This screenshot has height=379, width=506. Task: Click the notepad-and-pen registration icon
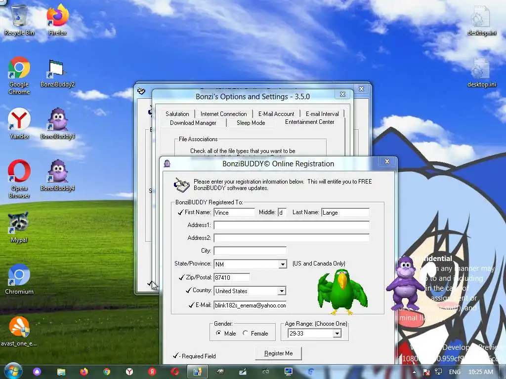click(x=182, y=185)
